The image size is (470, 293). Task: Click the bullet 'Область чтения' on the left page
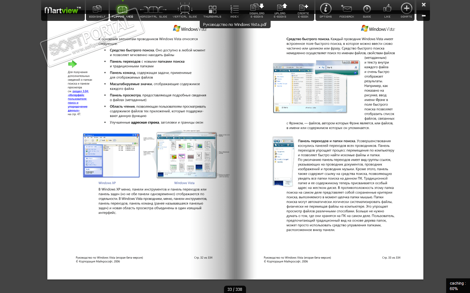[x=122, y=107]
